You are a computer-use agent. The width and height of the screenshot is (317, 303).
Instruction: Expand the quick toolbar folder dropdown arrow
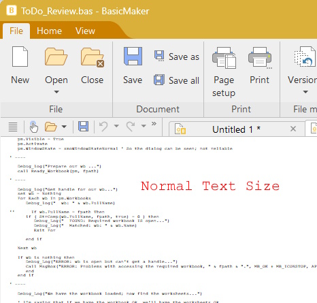(64, 127)
